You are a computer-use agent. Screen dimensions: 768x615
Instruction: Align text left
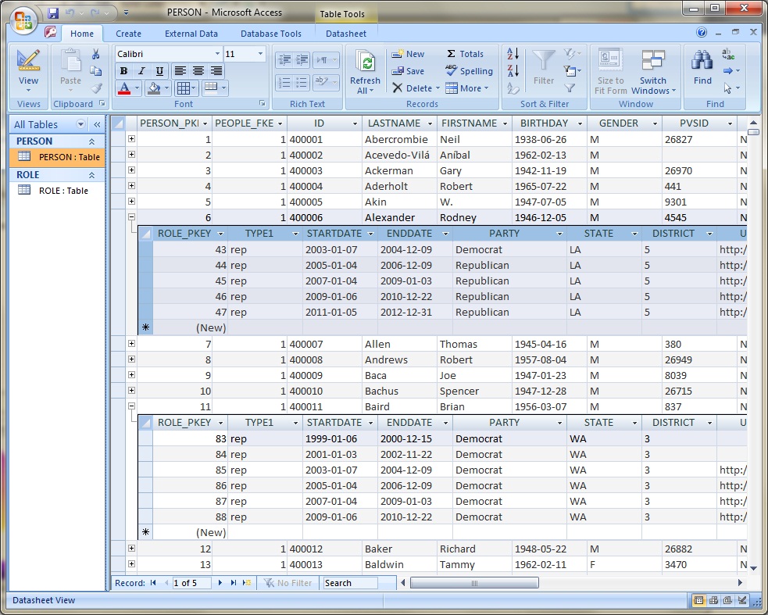pos(180,71)
